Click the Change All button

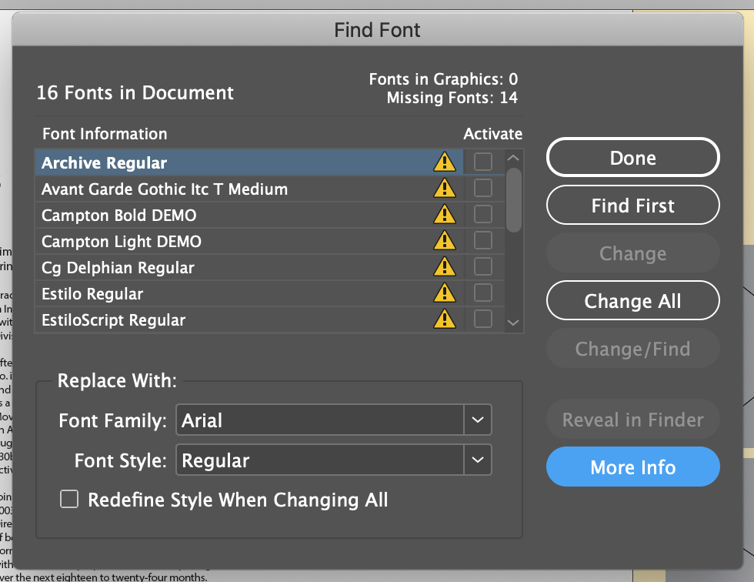coord(632,301)
